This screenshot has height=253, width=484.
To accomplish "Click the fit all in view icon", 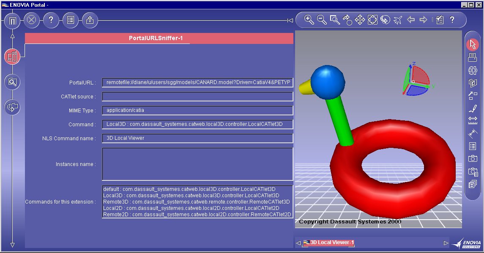I will coord(372,20).
